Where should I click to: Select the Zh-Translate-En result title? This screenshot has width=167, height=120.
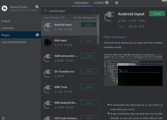click(64, 71)
